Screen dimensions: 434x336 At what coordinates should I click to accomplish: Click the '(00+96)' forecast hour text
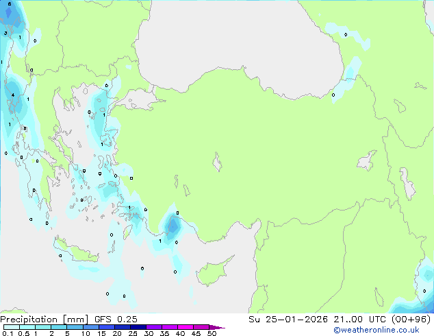pyautogui.click(x=411, y=320)
